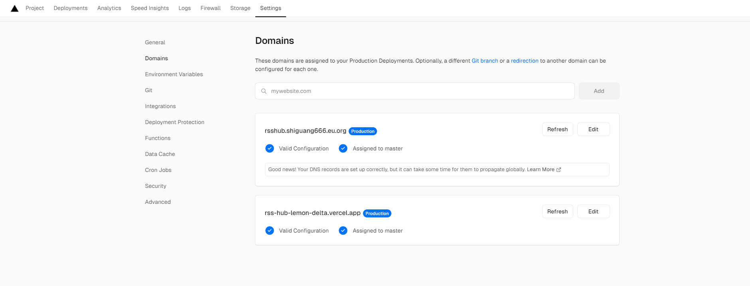
Task: Click Valid Configuration checkmark for rss-hub-lemon-delta.vercel.app
Action: click(x=270, y=231)
